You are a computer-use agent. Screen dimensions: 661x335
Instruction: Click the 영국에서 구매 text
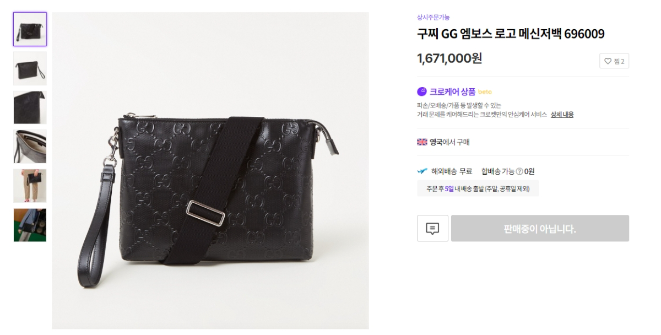pos(449,142)
